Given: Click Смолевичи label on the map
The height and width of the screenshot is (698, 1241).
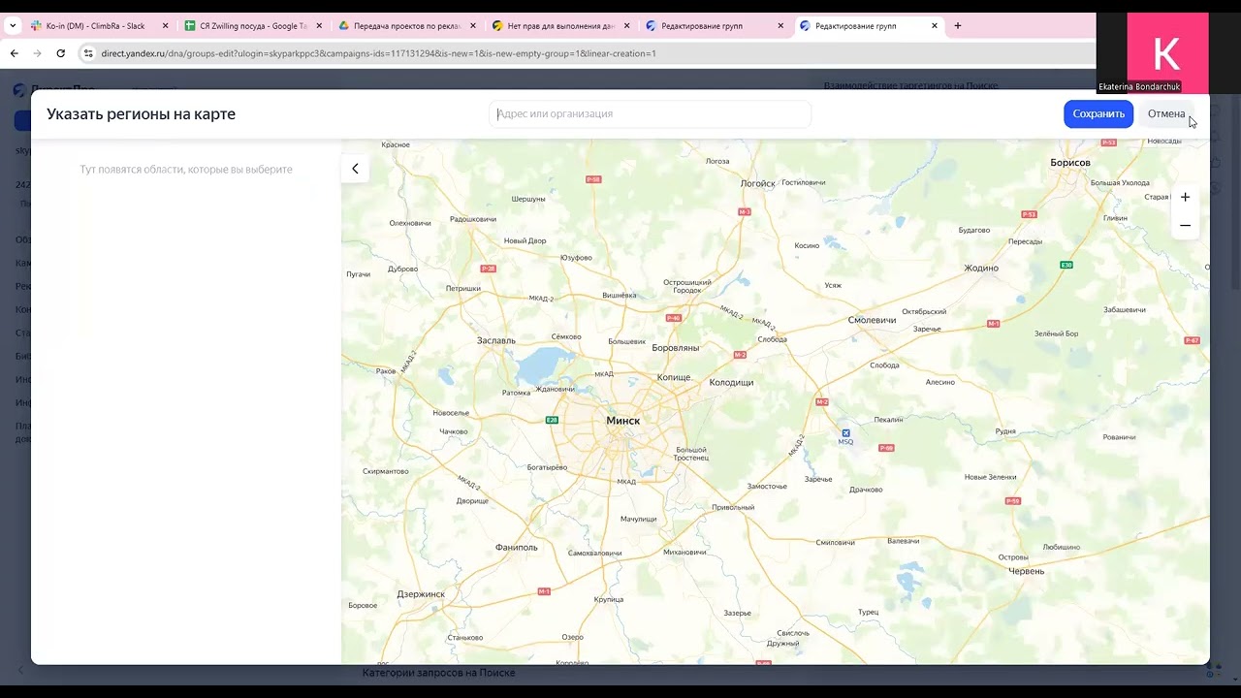Looking at the screenshot, I should pos(872,320).
